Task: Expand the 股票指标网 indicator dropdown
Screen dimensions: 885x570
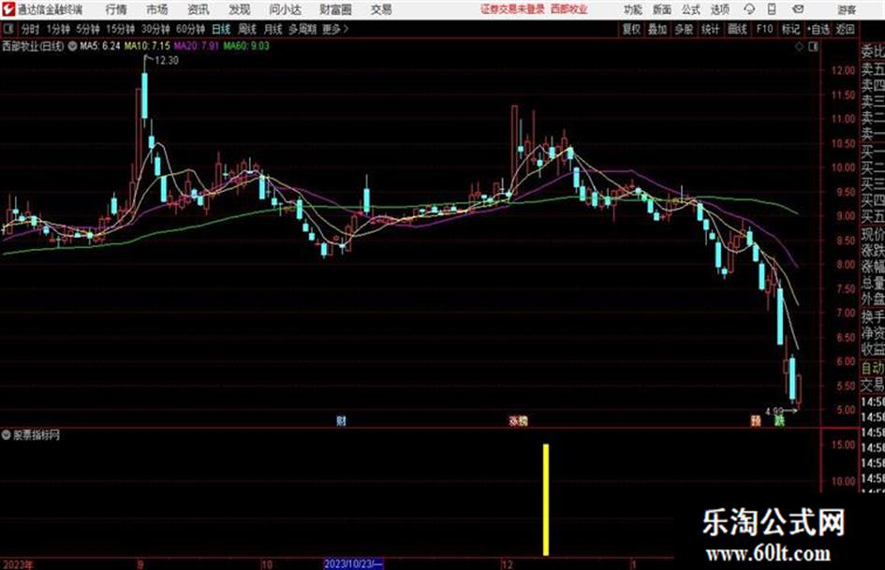Action: click(7, 435)
